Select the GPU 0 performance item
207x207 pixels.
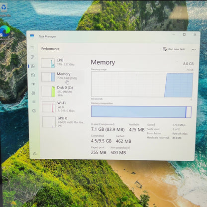tap(64, 122)
